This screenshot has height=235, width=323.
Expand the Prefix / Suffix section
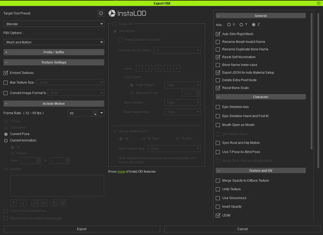tap(54, 52)
